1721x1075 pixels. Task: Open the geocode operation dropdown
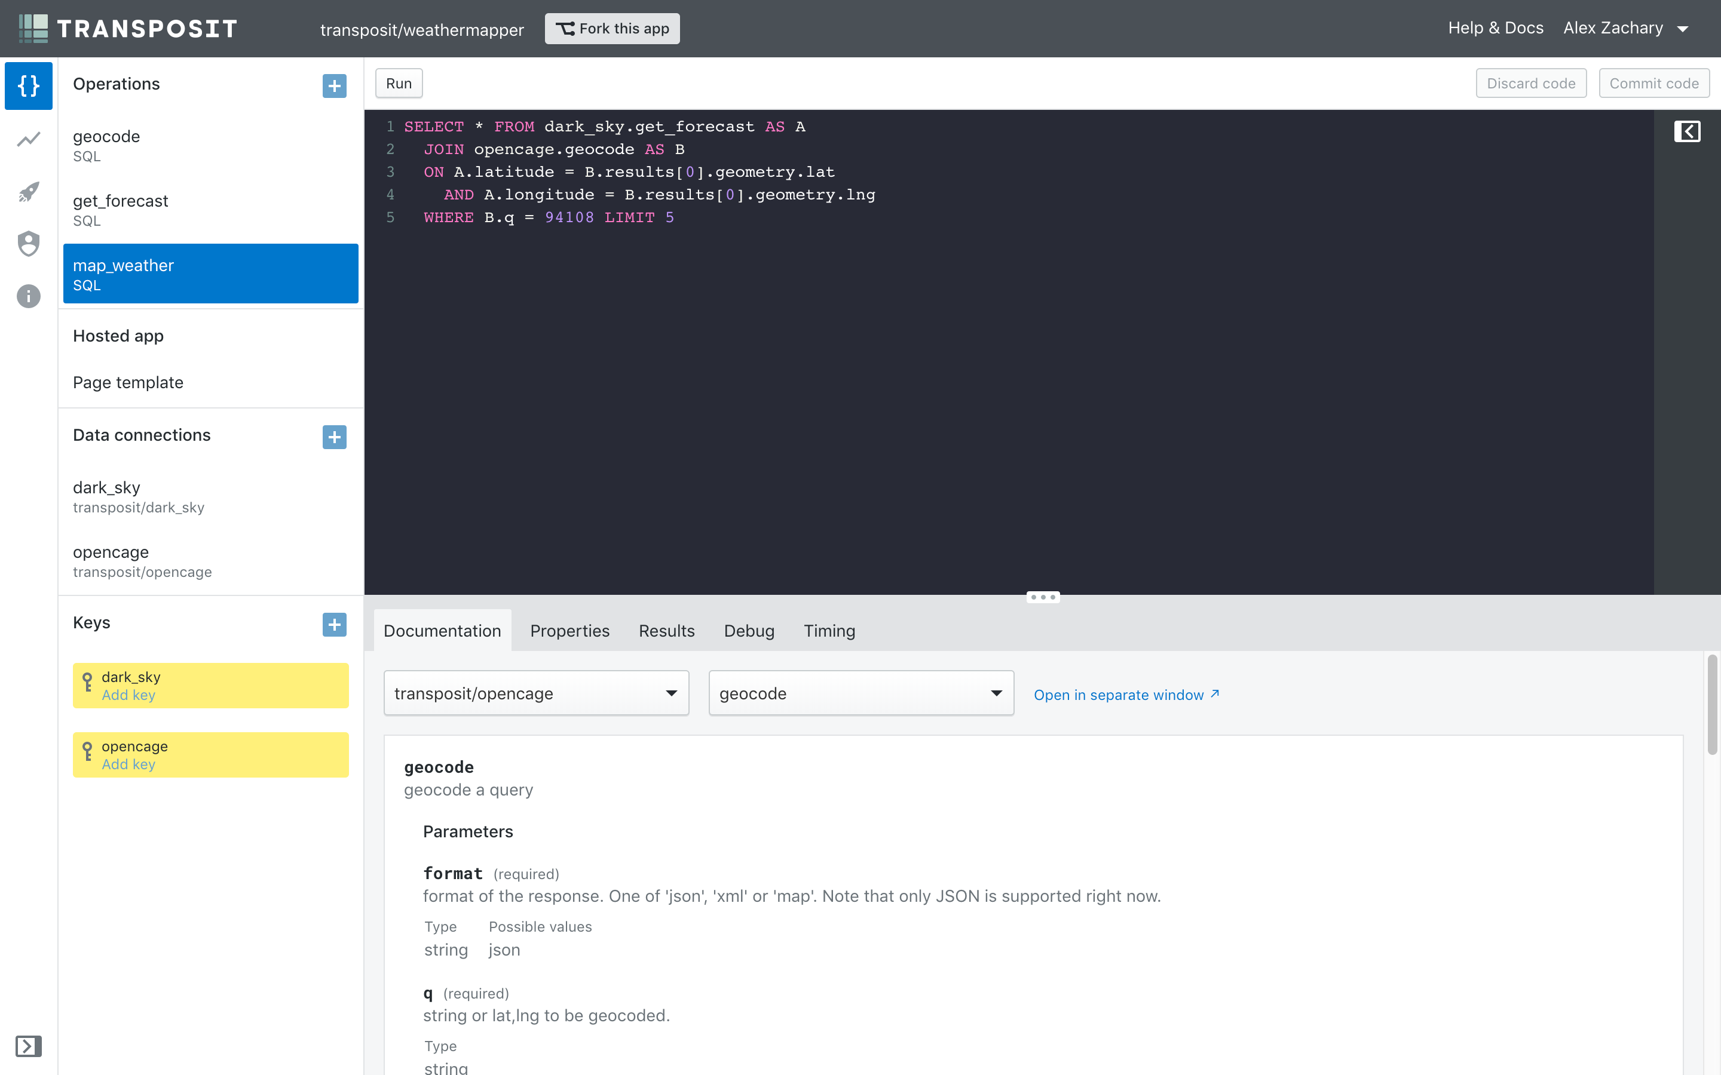click(861, 693)
